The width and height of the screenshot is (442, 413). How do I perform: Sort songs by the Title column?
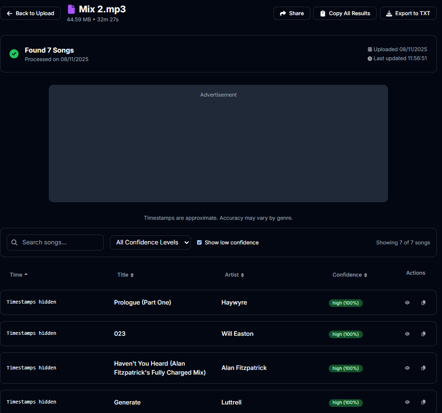125,275
